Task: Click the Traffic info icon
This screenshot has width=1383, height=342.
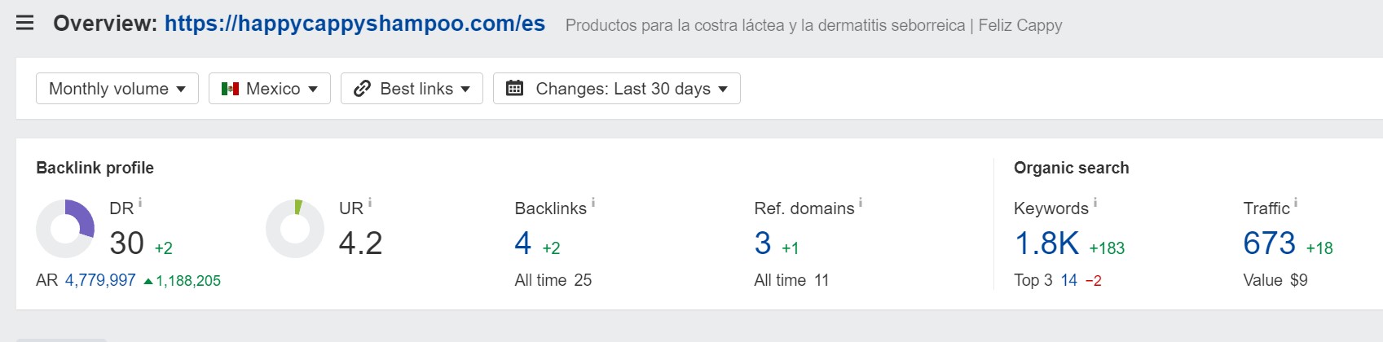Action: tap(1296, 202)
